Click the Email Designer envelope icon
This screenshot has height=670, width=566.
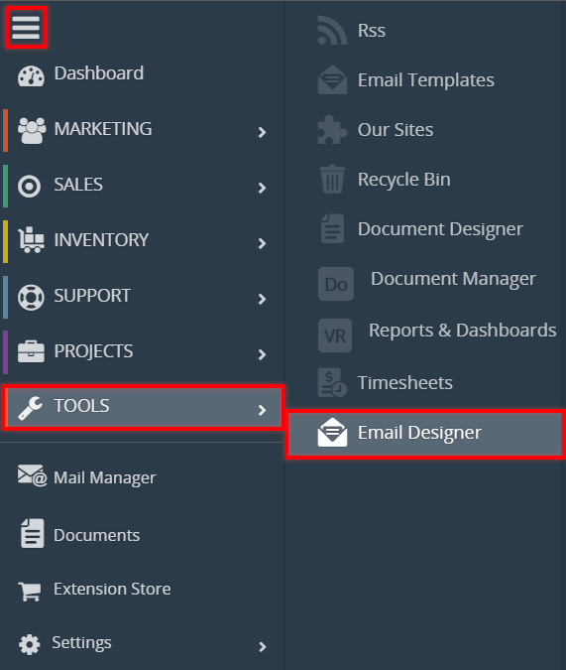click(332, 433)
